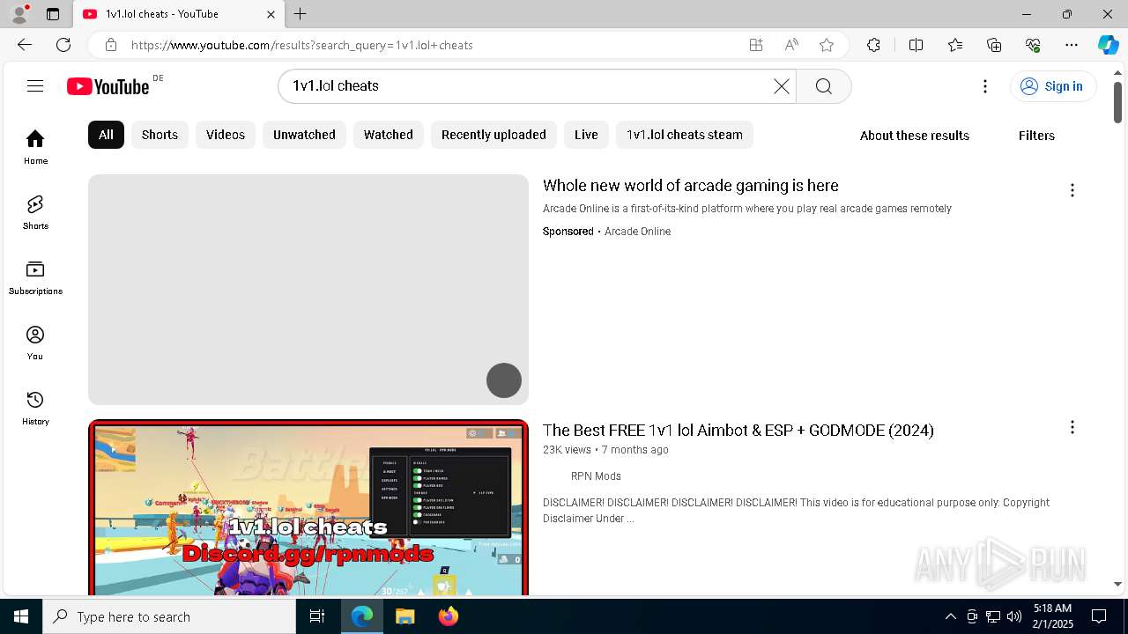Open the RPN Mods channel link
The image size is (1128, 634).
pyautogui.click(x=596, y=476)
